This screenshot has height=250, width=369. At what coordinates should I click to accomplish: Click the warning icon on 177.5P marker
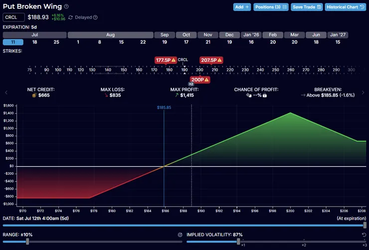coord(174,60)
